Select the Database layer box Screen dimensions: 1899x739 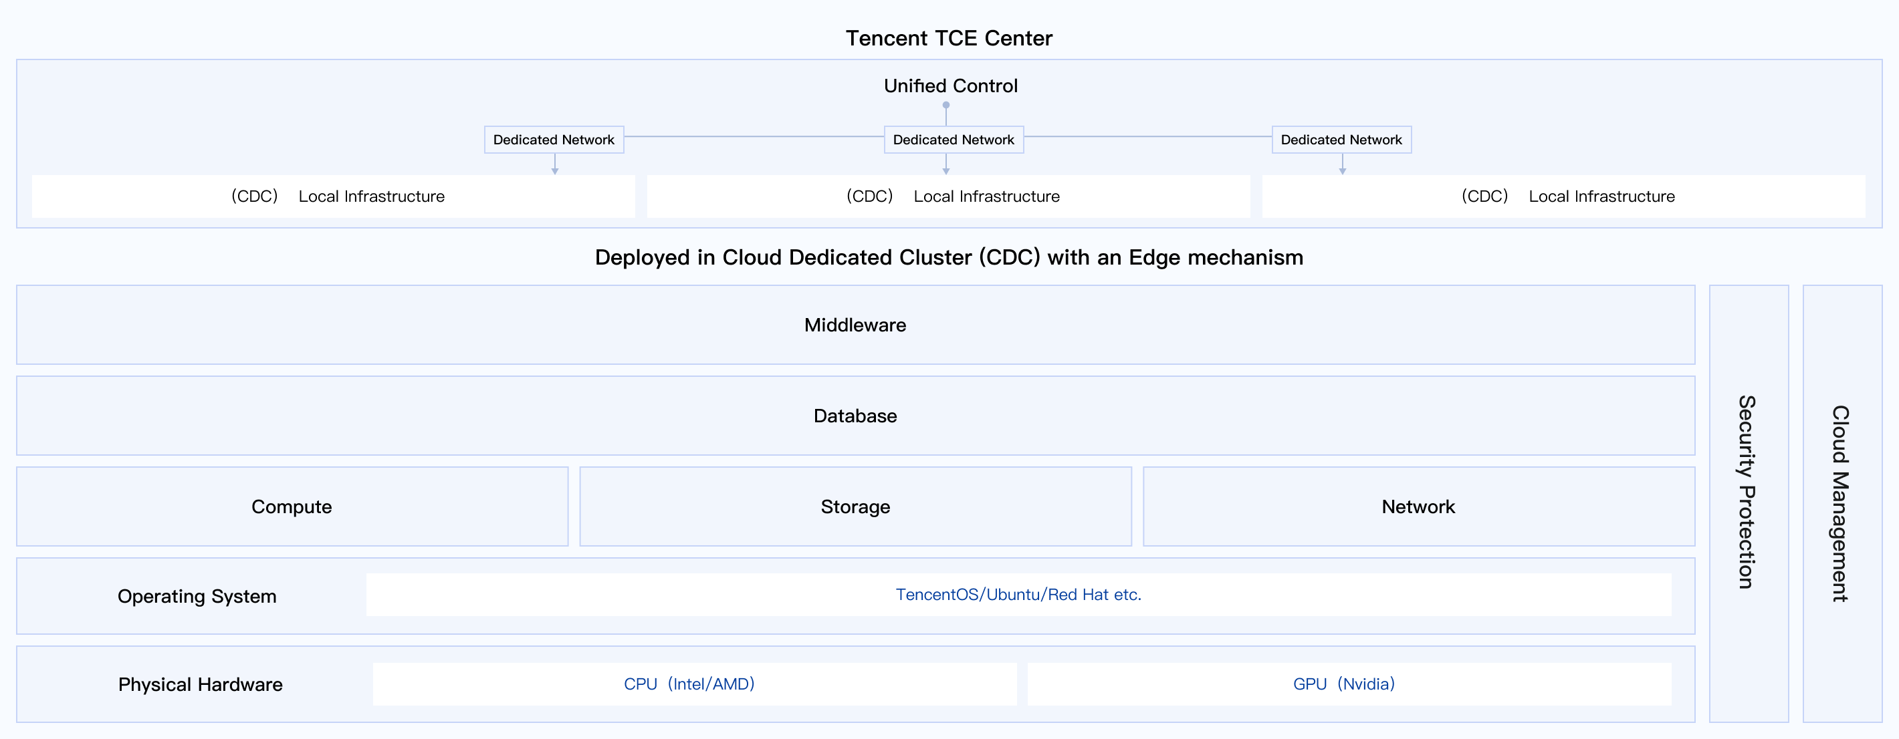tap(855, 416)
